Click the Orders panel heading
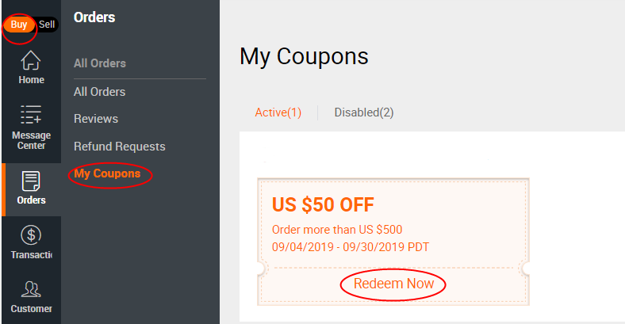625x324 pixels. tap(94, 17)
